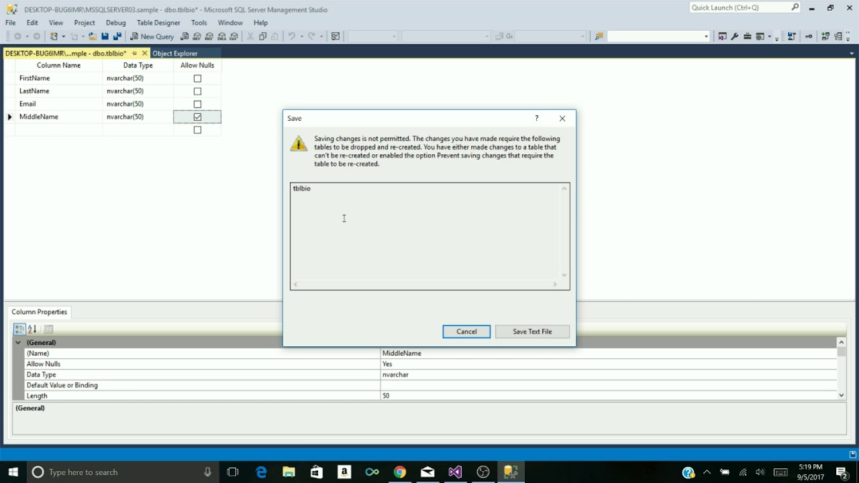Toggle Allow Nulls for FirstName
Viewport: 859px width, 483px height.
pos(197,78)
